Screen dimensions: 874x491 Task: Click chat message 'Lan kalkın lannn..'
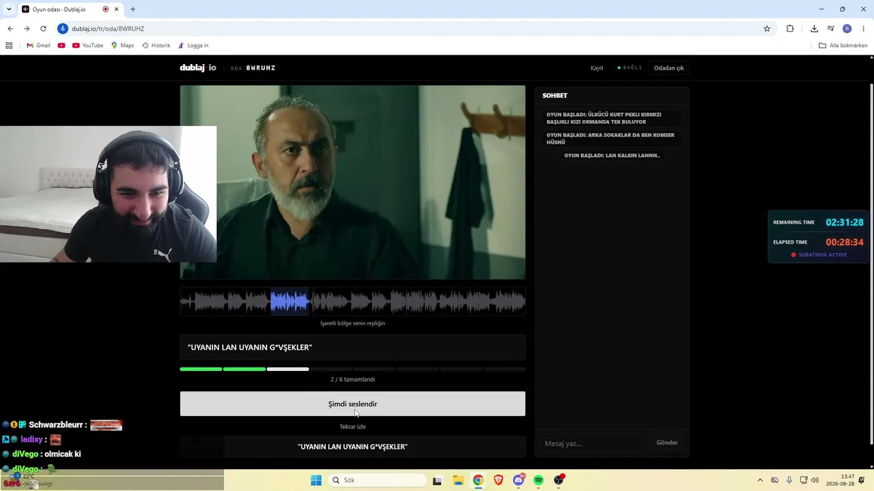[x=612, y=155]
